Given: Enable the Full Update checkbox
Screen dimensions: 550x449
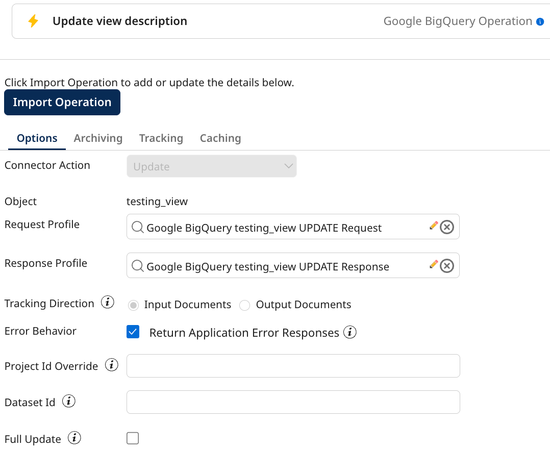Looking at the screenshot, I should [132, 438].
